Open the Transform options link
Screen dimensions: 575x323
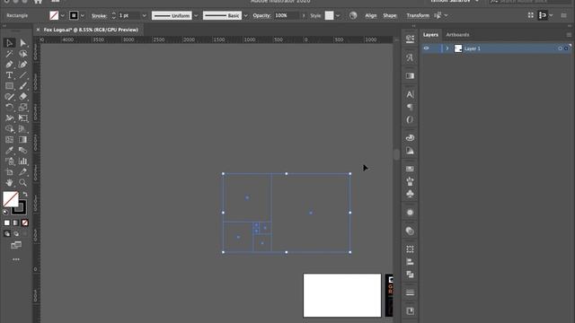[418, 15]
